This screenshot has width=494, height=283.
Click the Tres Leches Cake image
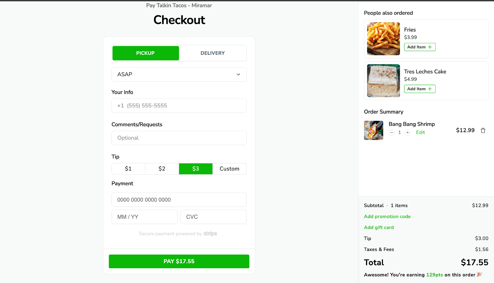383,81
